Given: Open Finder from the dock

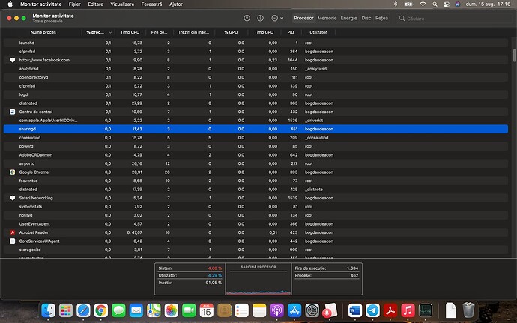Looking at the screenshot, I should [49, 310].
